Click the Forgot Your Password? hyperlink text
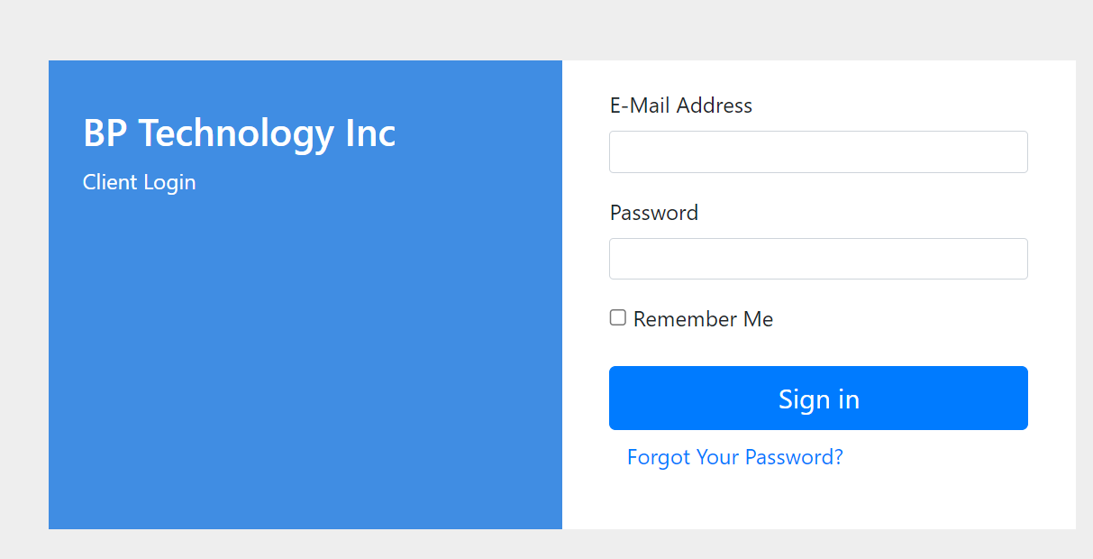Viewport: 1093px width, 559px height. 734,457
